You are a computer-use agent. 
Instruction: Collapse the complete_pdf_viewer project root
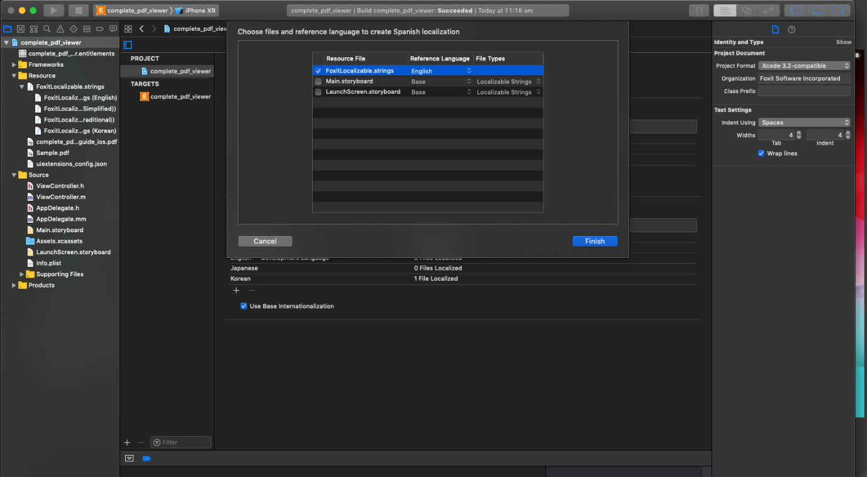(x=6, y=43)
